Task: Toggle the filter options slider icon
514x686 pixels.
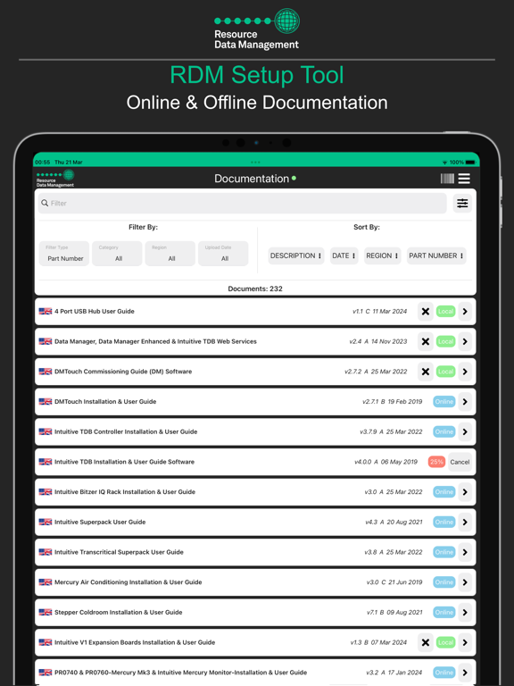Action: tap(462, 204)
